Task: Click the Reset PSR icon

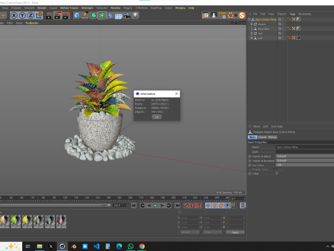Action: [x=222, y=15]
